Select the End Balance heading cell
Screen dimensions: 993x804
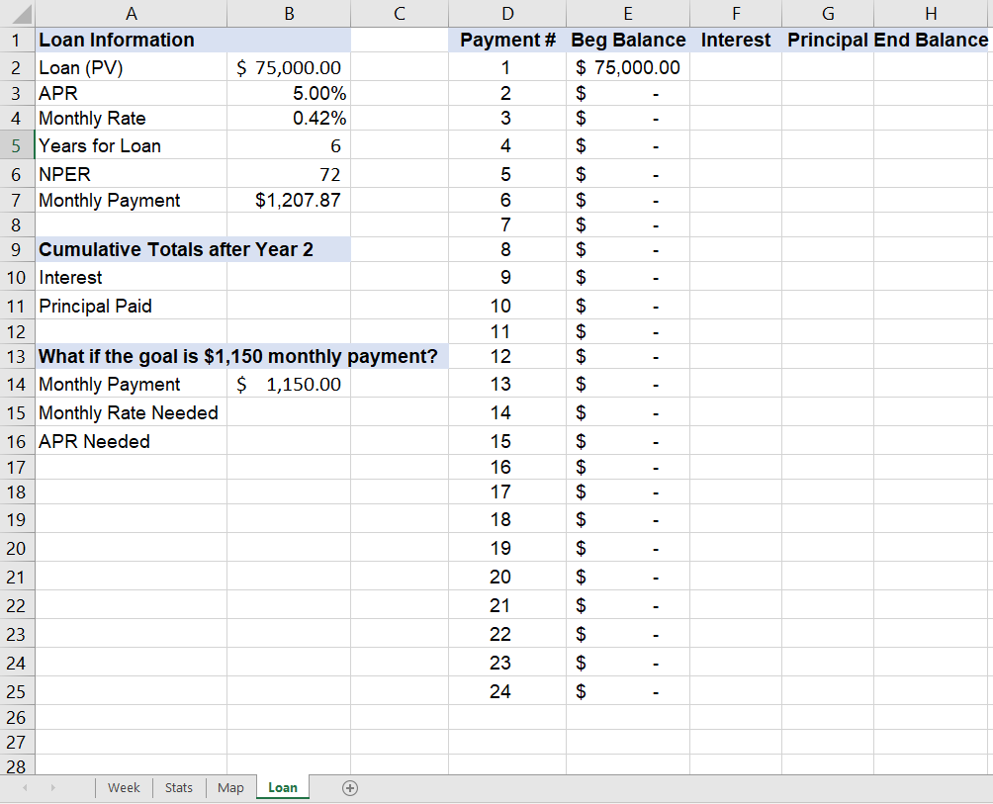tap(931, 40)
